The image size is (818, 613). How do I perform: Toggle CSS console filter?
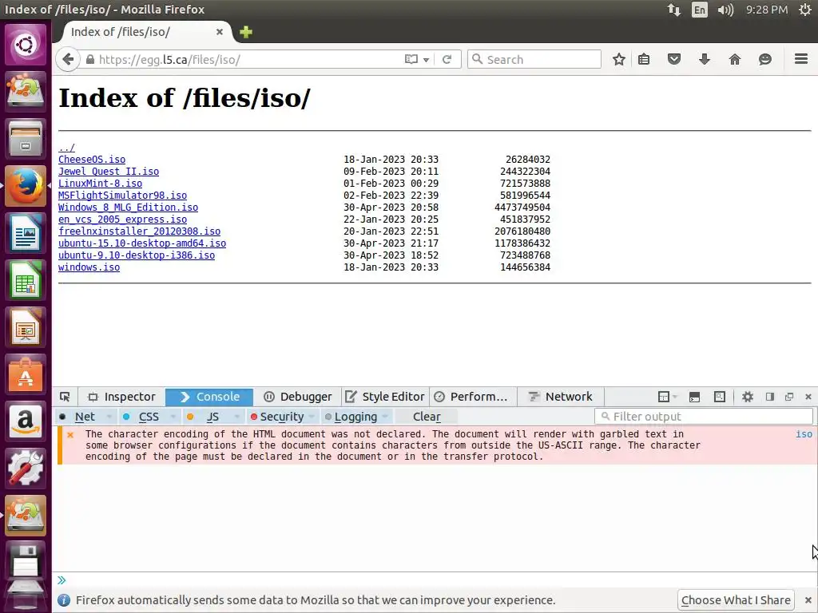click(142, 417)
